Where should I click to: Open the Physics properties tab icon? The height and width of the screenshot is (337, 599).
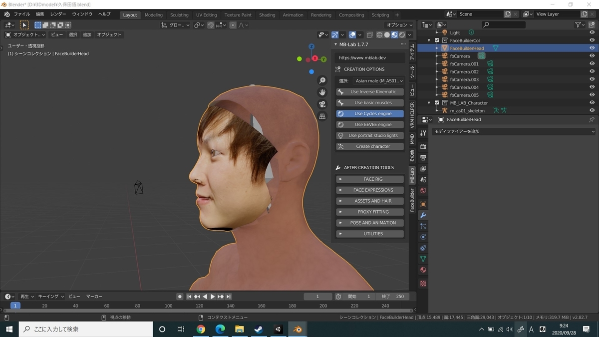[423, 237]
